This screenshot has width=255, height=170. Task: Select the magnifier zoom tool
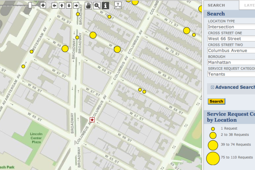point(97,5)
